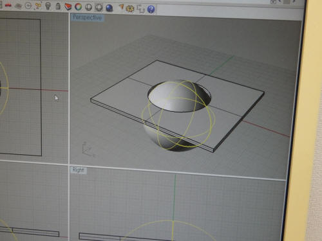Open the Set CPlane grid tool
This screenshot has width=322, height=241.
(19, 6)
